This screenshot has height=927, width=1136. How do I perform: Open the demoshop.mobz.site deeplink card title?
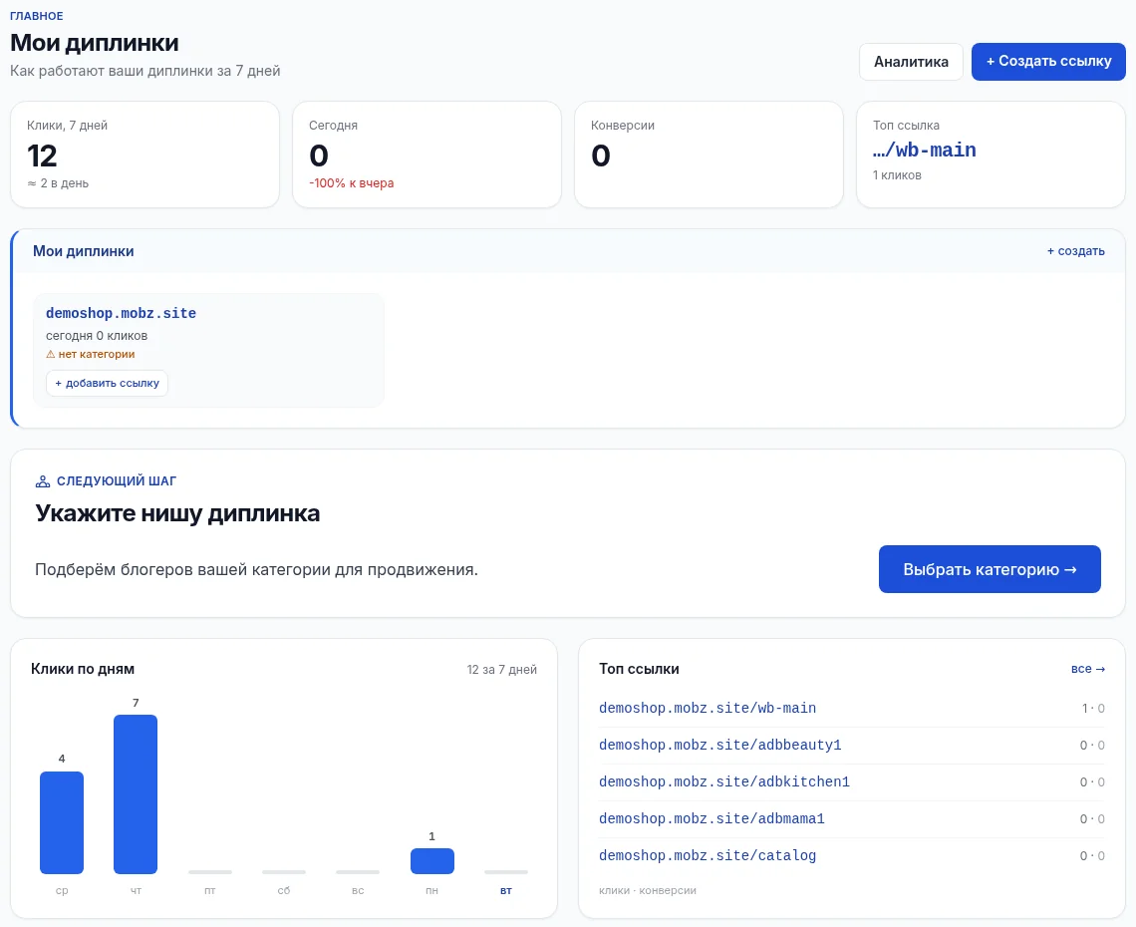pos(121,313)
